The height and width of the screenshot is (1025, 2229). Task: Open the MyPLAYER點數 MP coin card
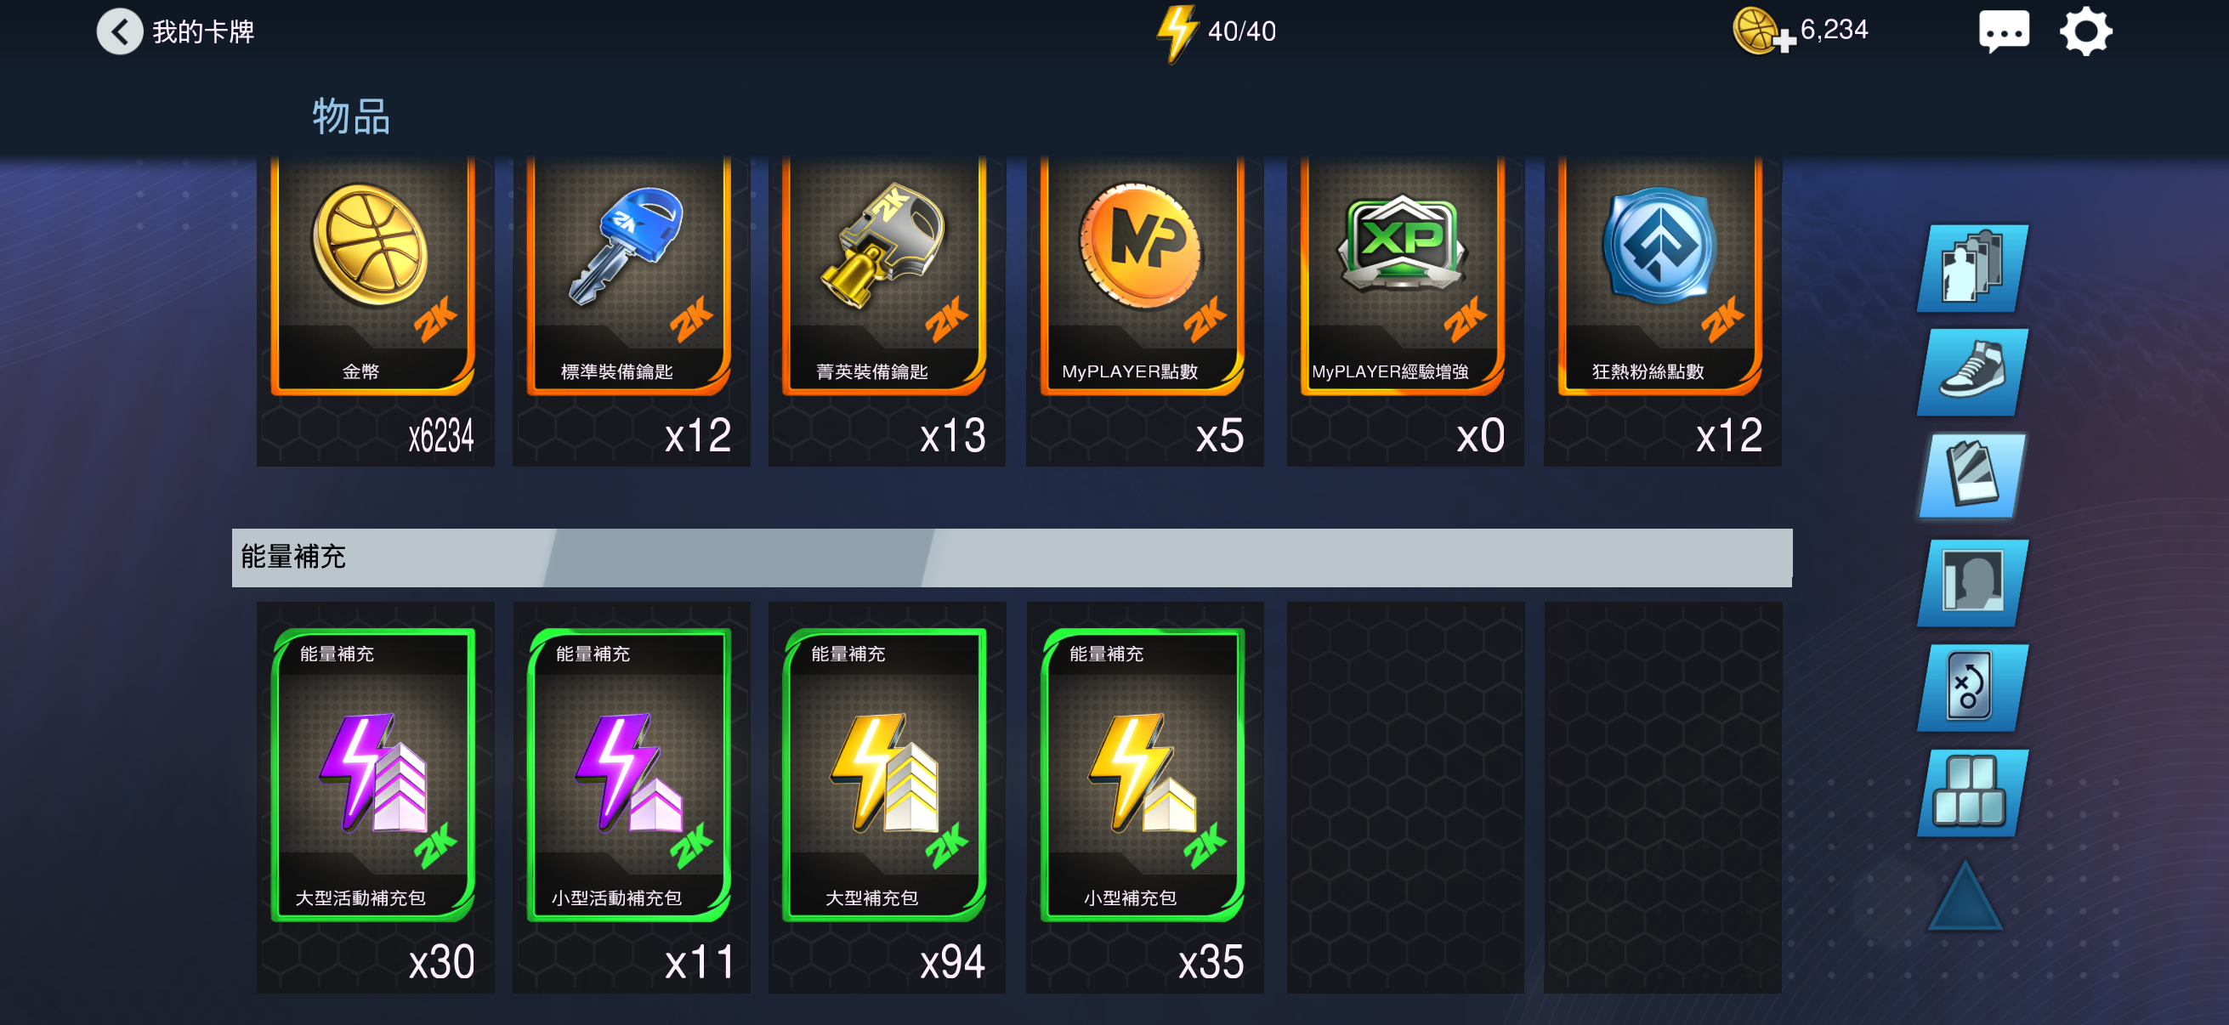1144,309
